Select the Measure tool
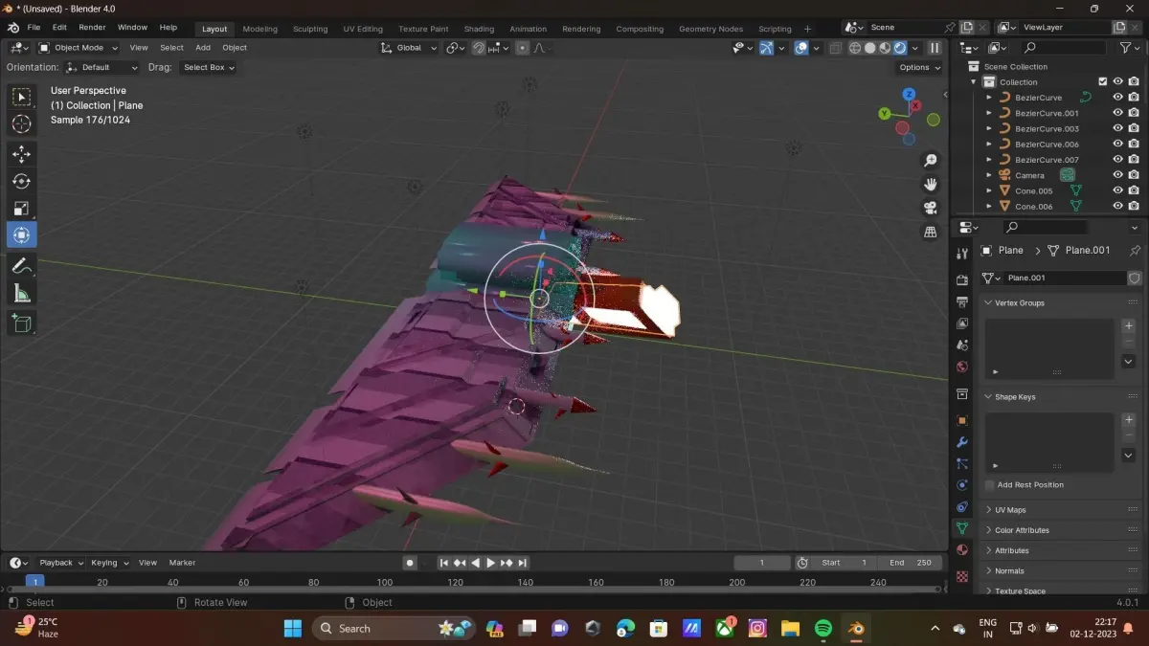This screenshot has width=1149, height=646. click(21, 293)
